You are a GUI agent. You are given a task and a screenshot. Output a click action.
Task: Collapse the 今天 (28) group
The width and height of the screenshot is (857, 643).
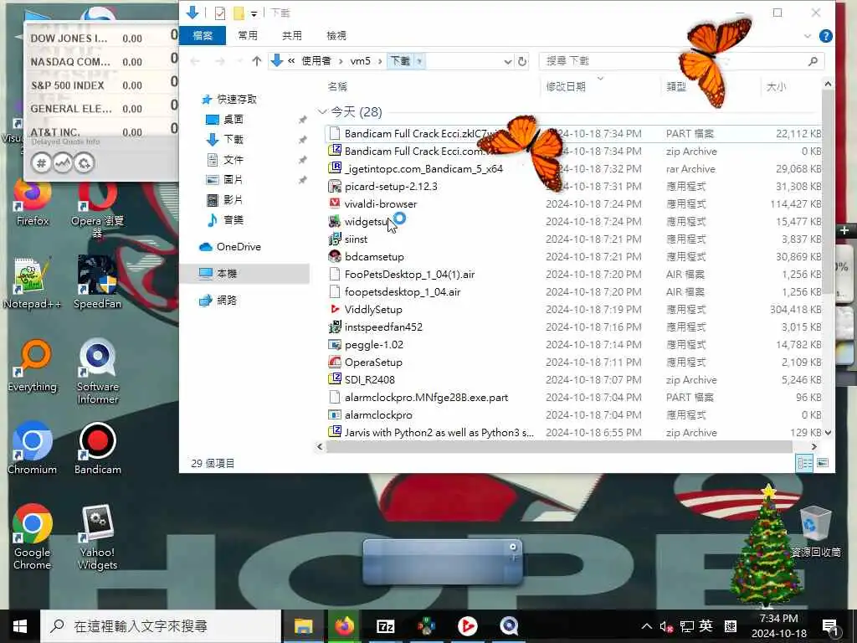tap(322, 112)
